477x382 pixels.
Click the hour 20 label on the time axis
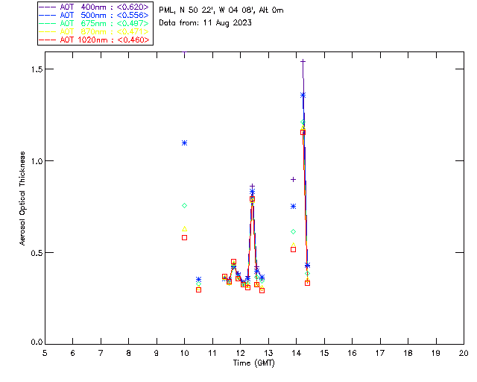[464, 353]
